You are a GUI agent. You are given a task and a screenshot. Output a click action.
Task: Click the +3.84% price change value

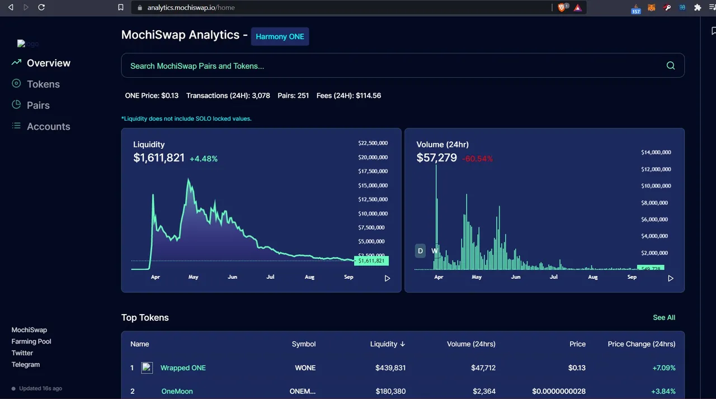click(663, 391)
